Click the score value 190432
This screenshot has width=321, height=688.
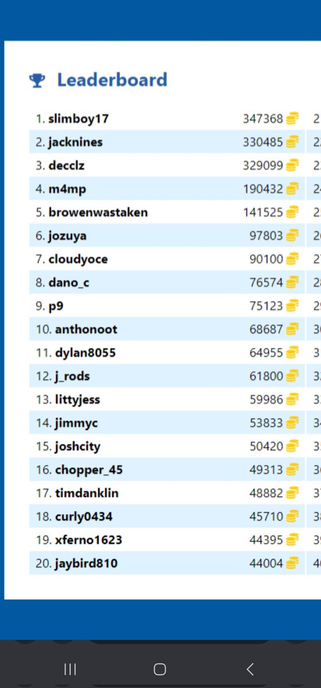click(x=263, y=189)
